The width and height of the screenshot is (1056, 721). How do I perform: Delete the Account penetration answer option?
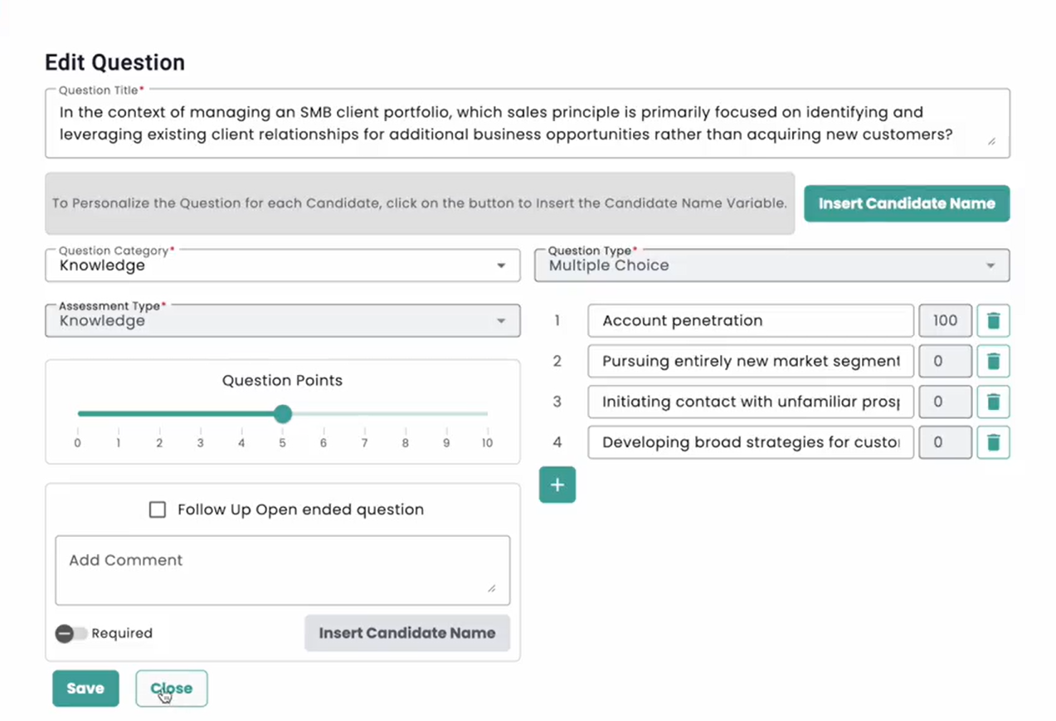pos(993,320)
